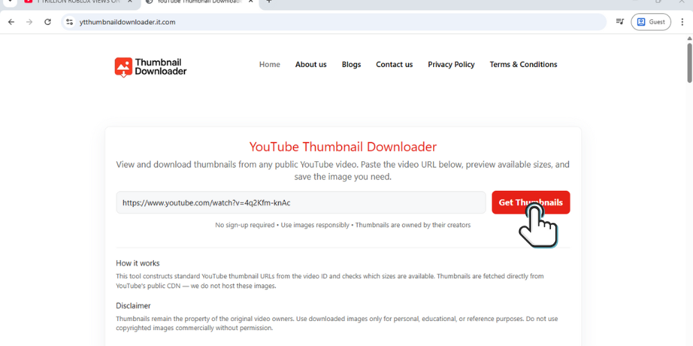Click the address bar URL text
This screenshot has height=346, width=693.
128,21
